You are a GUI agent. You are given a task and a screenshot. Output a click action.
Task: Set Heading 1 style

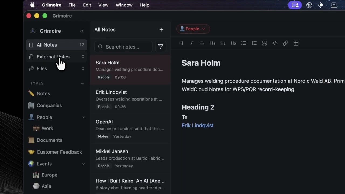pyautogui.click(x=212, y=43)
